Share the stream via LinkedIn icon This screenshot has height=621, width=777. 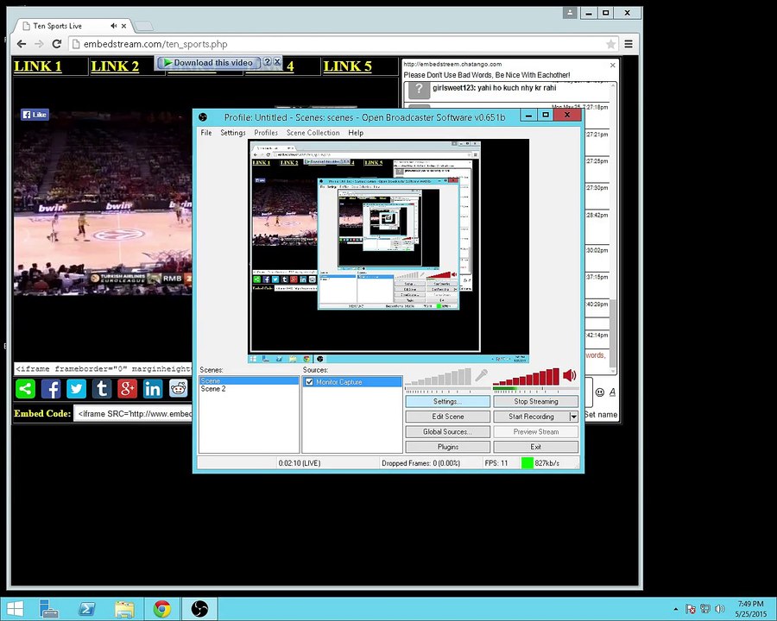pyautogui.click(x=153, y=389)
